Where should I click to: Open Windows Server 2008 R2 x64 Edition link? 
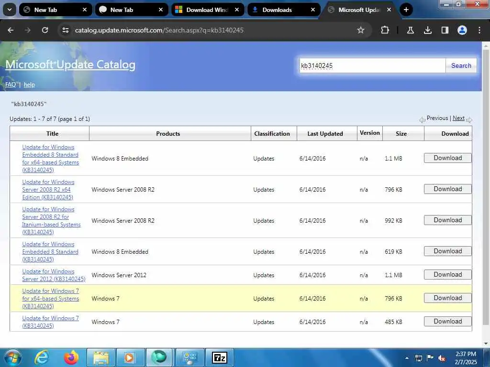click(x=47, y=189)
